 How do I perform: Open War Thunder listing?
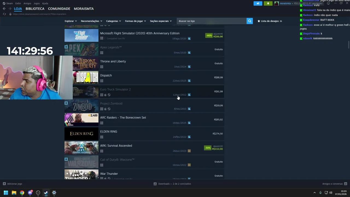click(144, 174)
